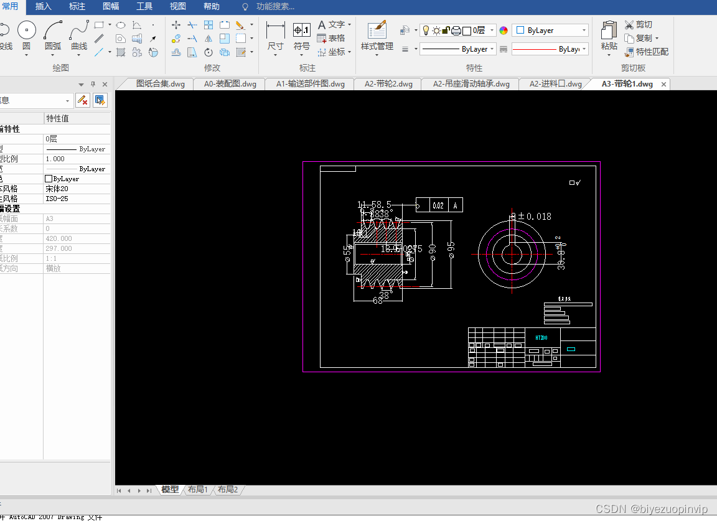Pick the Rectangle tool in the 绘图 panel
Screen dimensions: 717x521
pos(99,25)
